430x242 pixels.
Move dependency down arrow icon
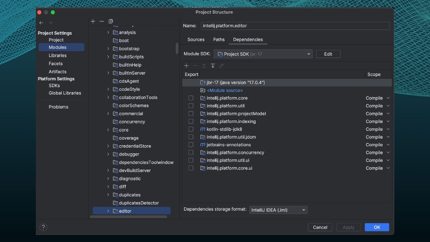click(213, 66)
